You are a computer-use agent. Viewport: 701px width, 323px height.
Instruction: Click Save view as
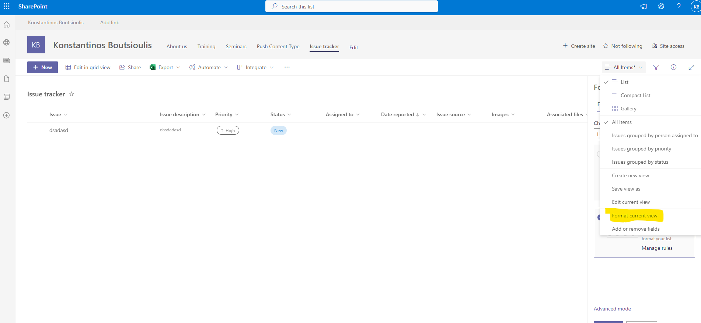point(651,189)
